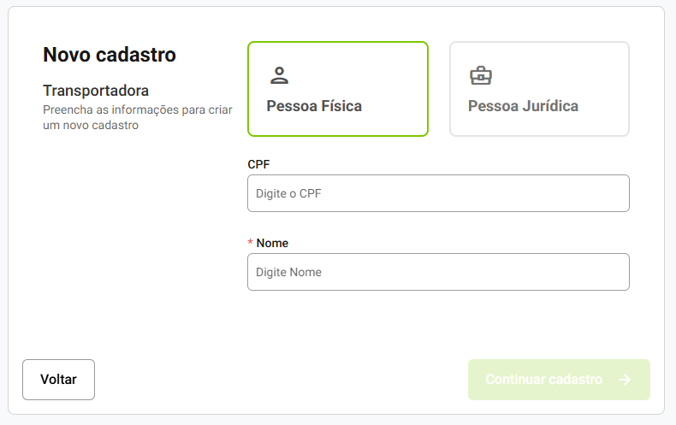Click the Nome field label
The image size is (676, 425).
(272, 243)
